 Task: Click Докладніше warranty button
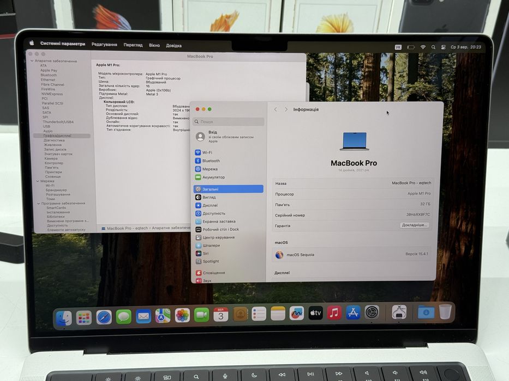(x=415, y=225)
